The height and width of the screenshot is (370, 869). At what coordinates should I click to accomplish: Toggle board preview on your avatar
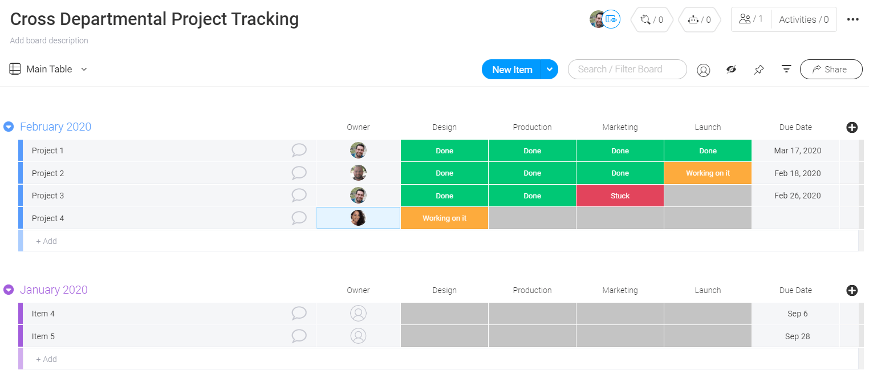click(x=611, y=19)
